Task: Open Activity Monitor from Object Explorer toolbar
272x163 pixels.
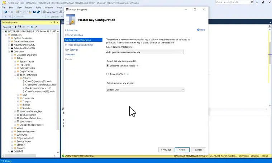Action: point(36,27)
